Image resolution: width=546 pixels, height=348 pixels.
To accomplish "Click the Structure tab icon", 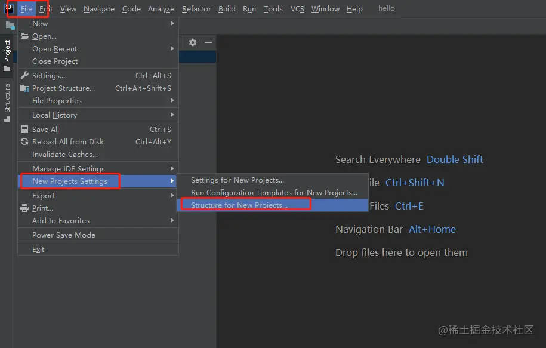I will (7, 119).
